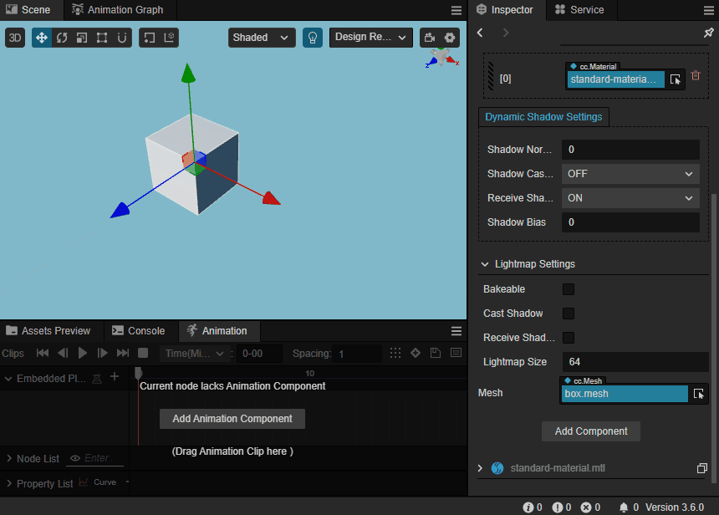Jump to first animation frame

coord(43,353)
